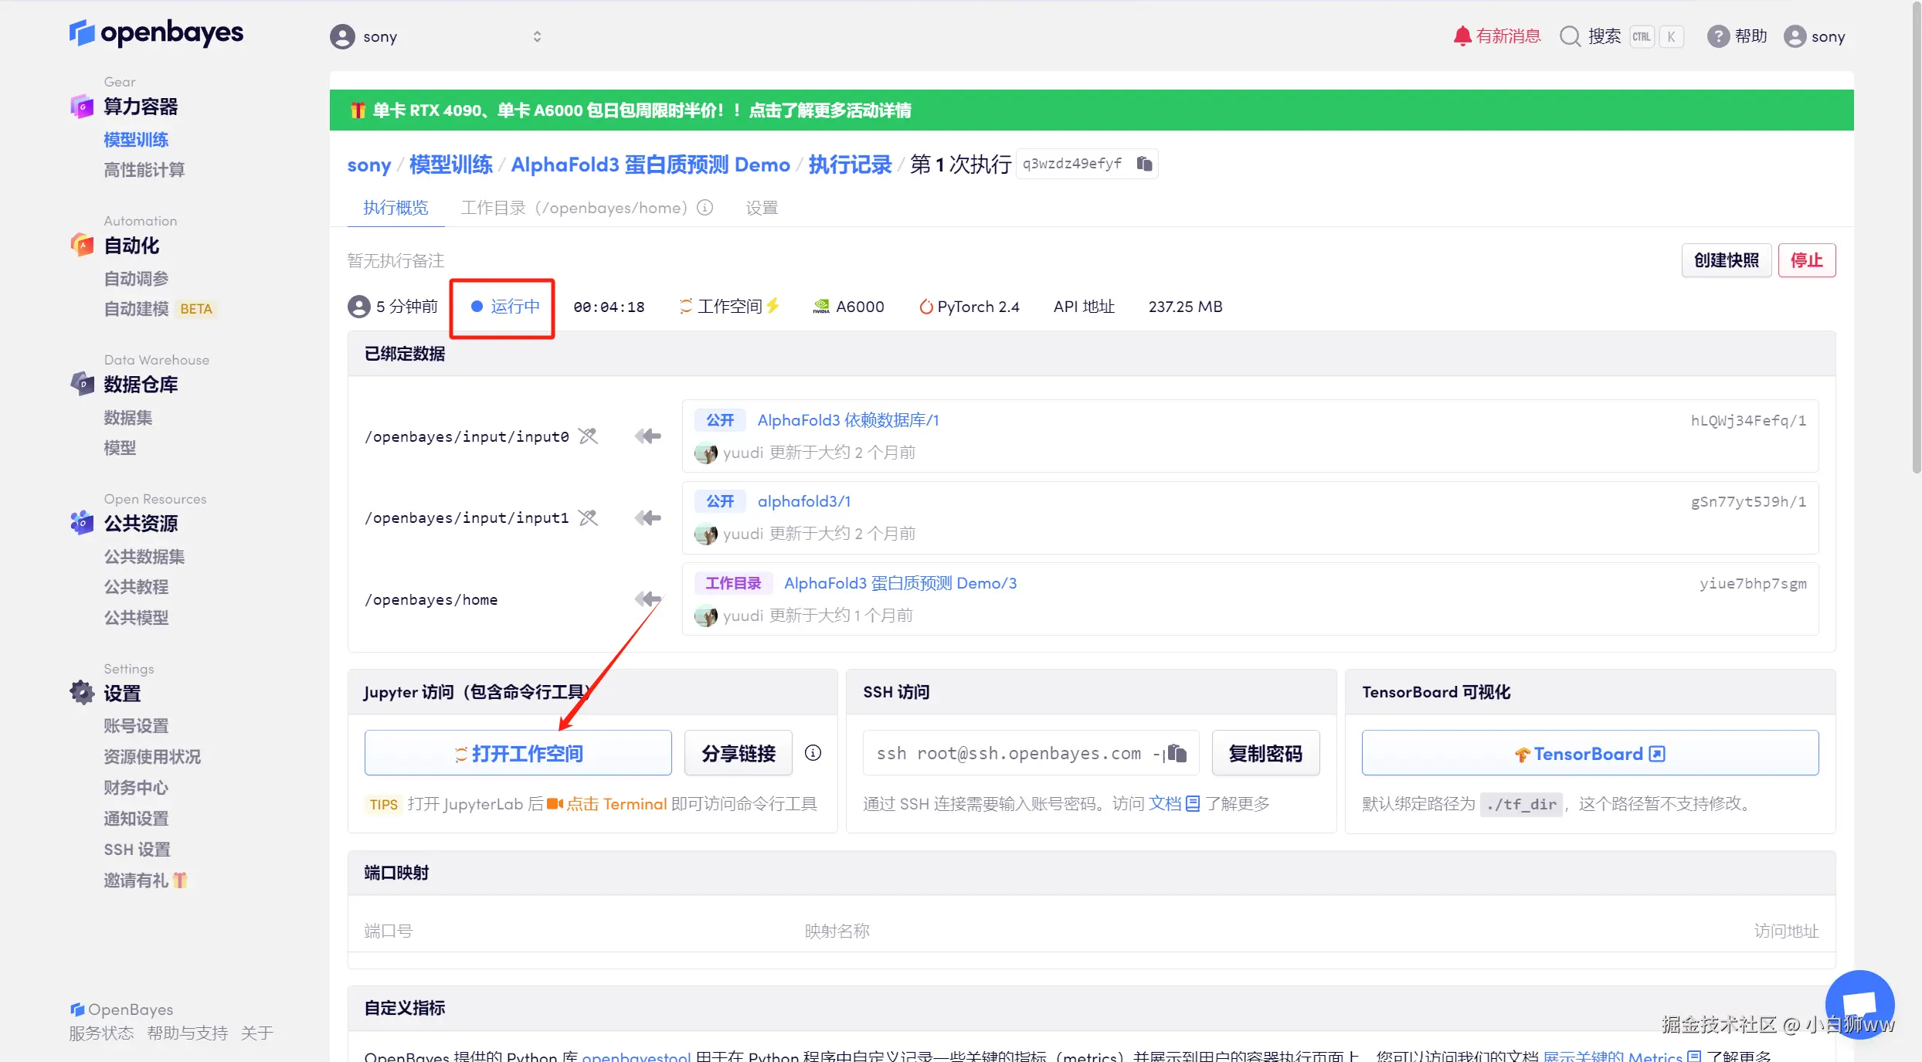Click the info icon beside working directory tab
Screen dimensions: 1922x1062
(x=705, y=208)
